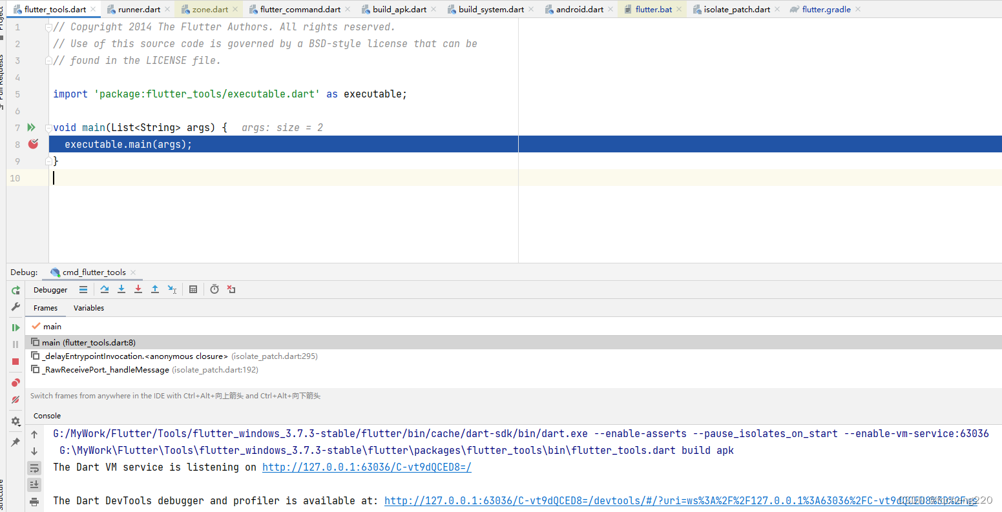The image size is (1002, 512).
Task: Open the android.dart tab
Action: (579, 9)
